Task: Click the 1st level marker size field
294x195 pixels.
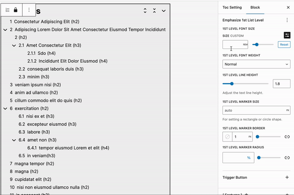Action: tap(256, 110)
